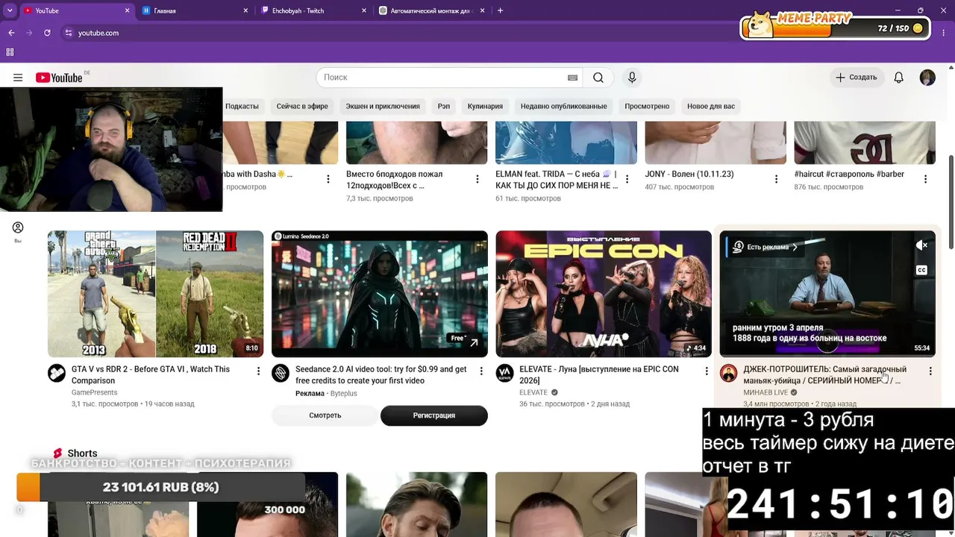
Task: Reload the current page
Action: (x=47, y=33)
